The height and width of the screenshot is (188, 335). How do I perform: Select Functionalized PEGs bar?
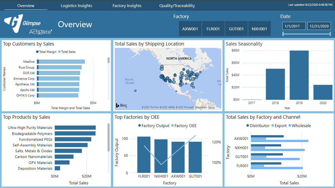click(x=73, y=139)
